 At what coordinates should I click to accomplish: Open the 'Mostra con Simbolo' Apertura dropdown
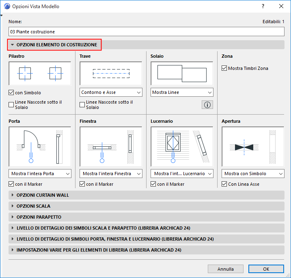253,174
